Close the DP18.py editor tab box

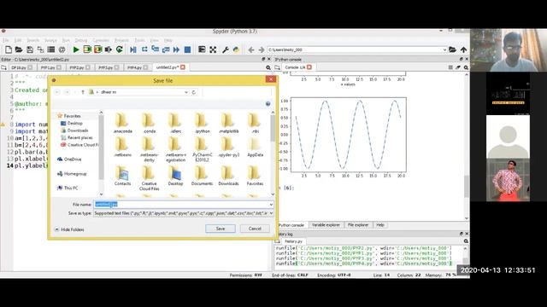coord(30,67)
